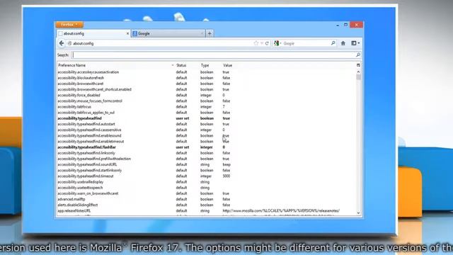Click the 'beep' value of soundURL

pos(226,164)
